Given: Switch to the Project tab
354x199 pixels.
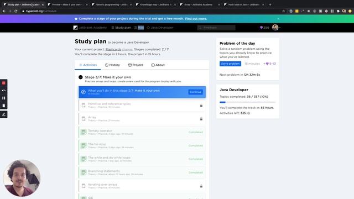Looking at the screenshot, I should point(135,65).
